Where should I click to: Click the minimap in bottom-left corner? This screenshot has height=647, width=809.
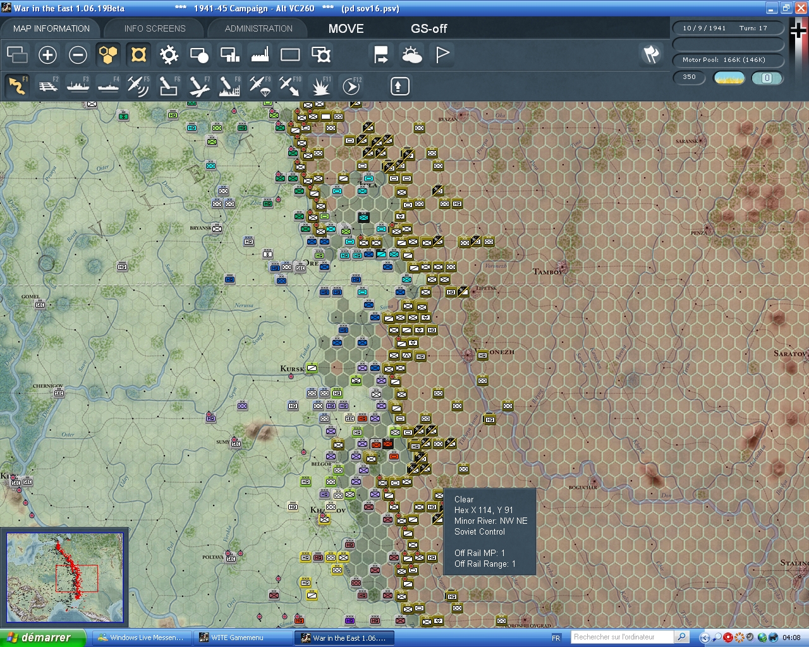[x=64, y=577]
